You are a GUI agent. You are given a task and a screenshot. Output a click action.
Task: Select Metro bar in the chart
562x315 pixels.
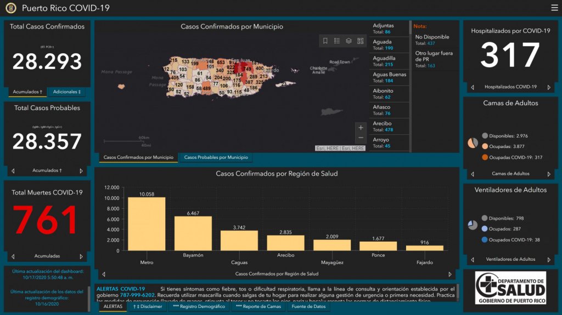pos(147,224)
